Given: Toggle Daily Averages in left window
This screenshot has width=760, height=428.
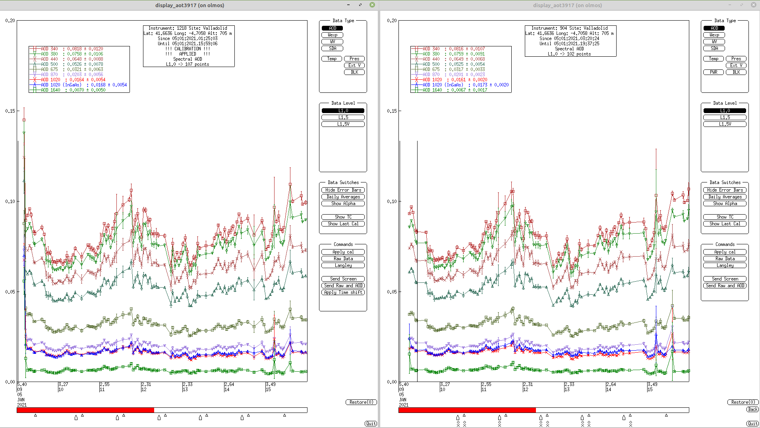Looking at the screenshot, I should point(343,197).
